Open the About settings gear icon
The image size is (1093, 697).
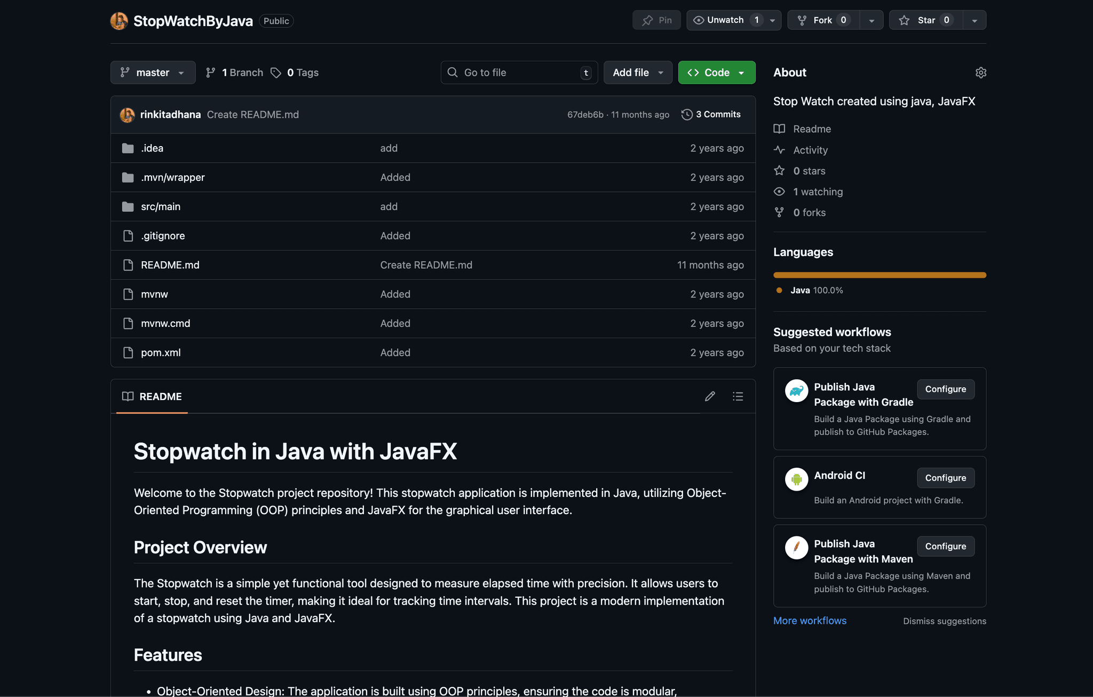pos(980,73)
